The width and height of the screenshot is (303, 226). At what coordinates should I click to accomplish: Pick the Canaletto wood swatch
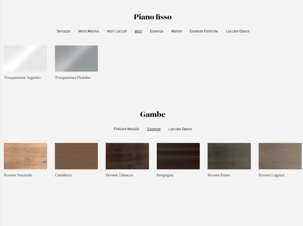[76, 156]
